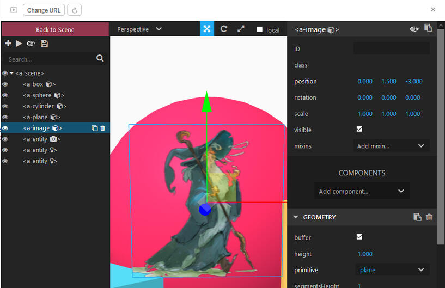445x288 pixels.
Task: Click the save changes floppy disk icon
Action: click(44, 44)
